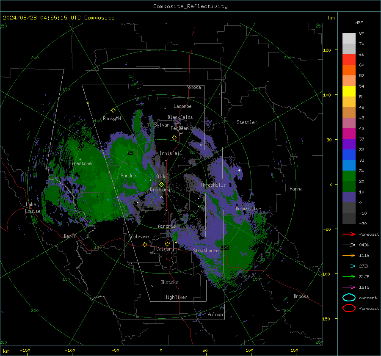381x356 pixels.
Task: Click the Ponoka city label
Action: 193,87
